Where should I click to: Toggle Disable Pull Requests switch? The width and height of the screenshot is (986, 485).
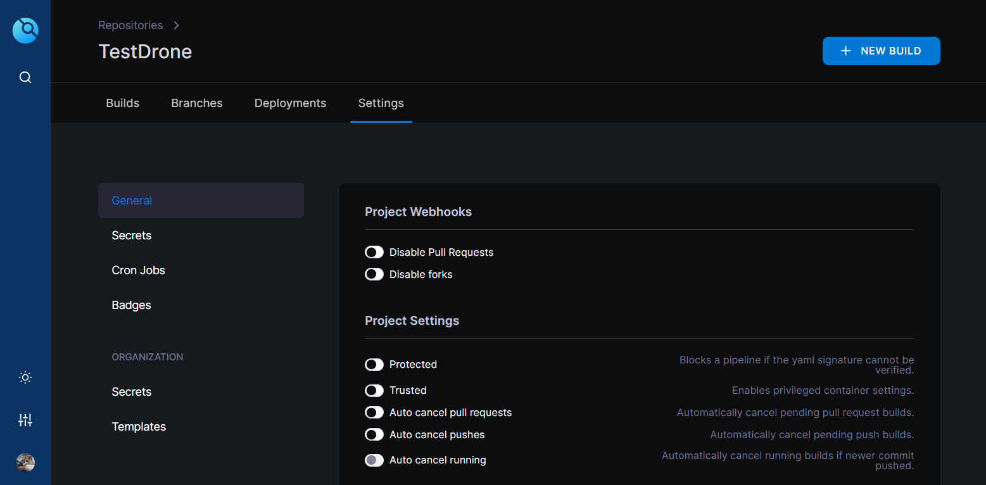coord(374,253)
